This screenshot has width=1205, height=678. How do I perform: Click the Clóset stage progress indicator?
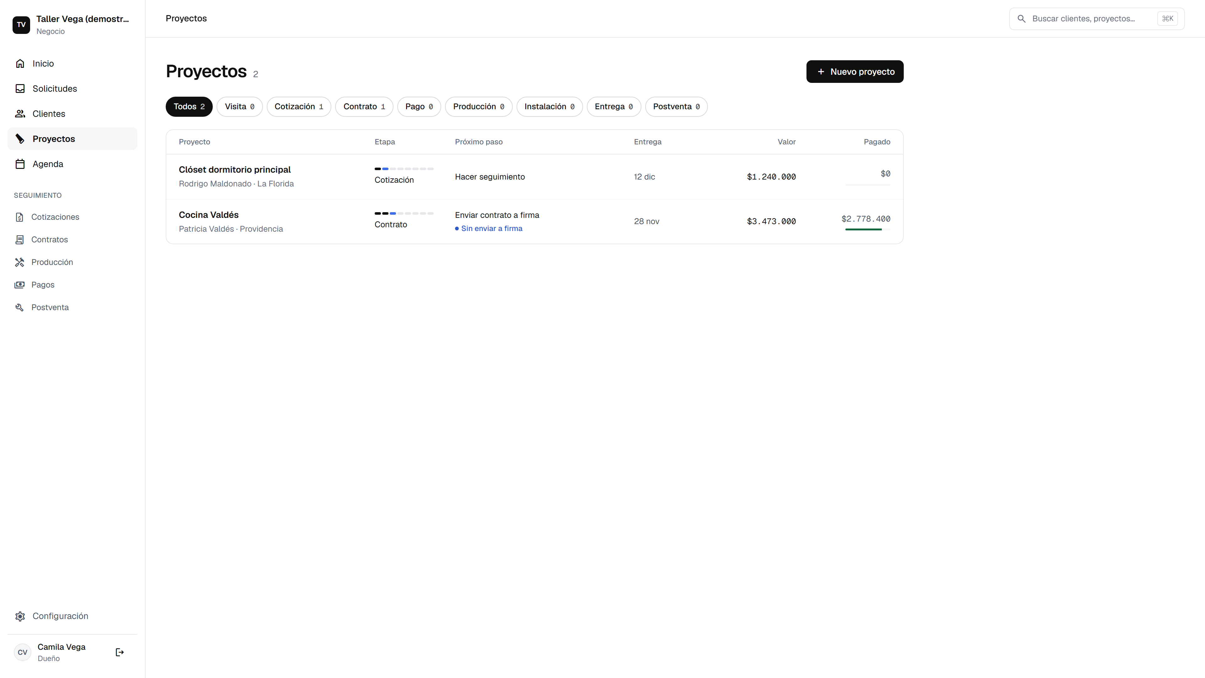click(404, 169)
